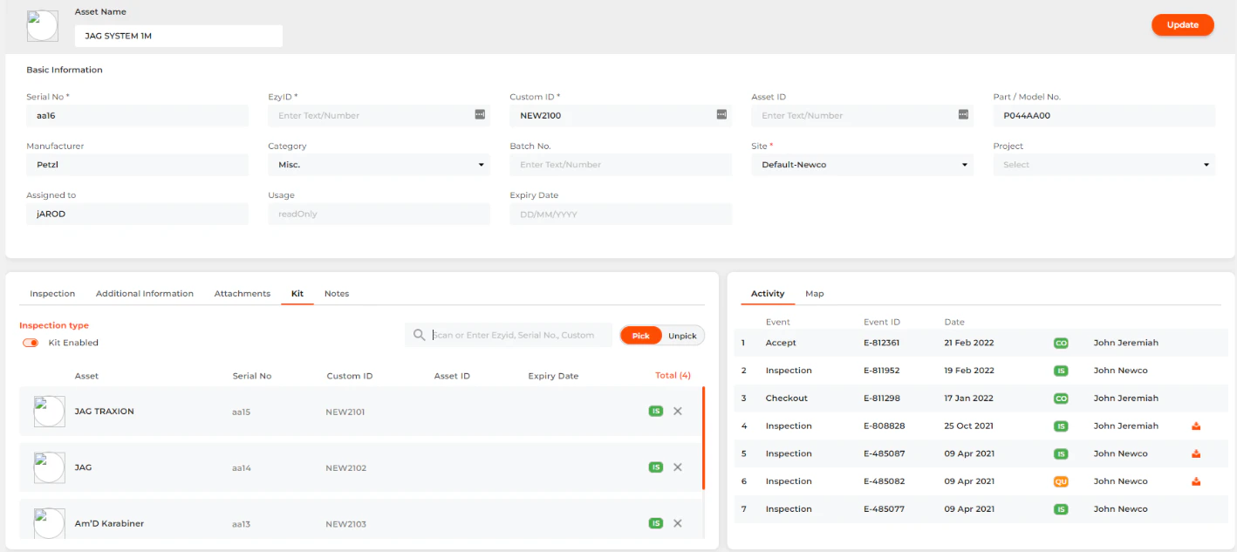Click event ID E-812361 in Activity list

(881, 343)
